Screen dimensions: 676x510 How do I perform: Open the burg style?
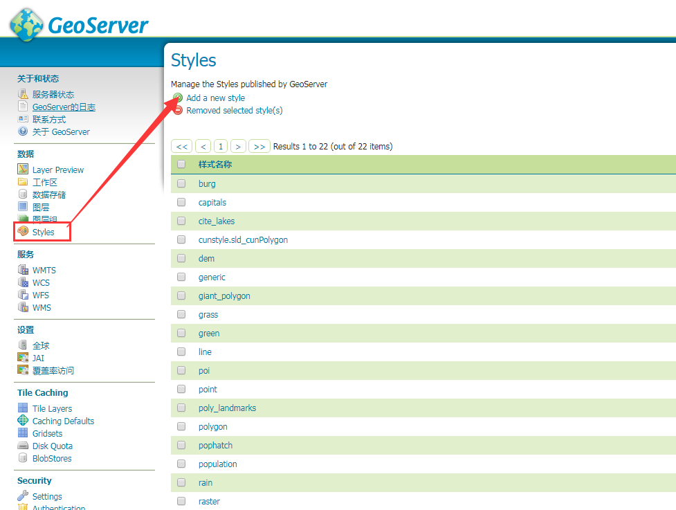207,183
